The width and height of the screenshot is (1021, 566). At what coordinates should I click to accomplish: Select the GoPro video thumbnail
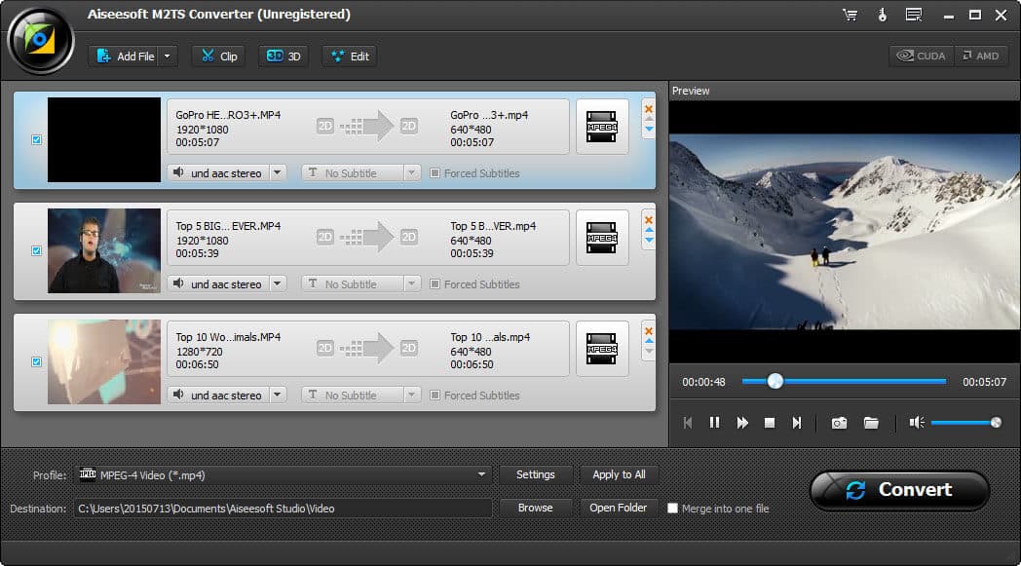tap(104, 139)
